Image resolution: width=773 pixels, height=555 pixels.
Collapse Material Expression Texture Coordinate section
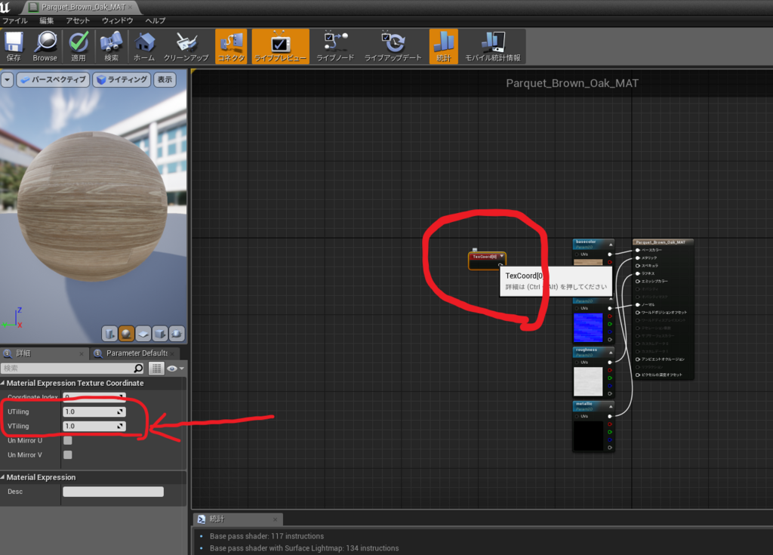click(x=3, y=384)
